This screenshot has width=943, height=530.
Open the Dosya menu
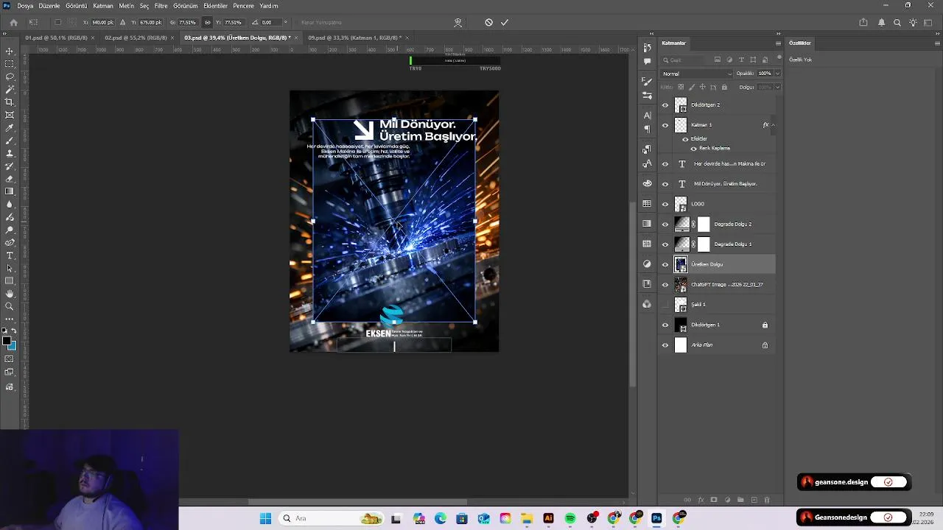pyautogui.click(x=25, y=6)
